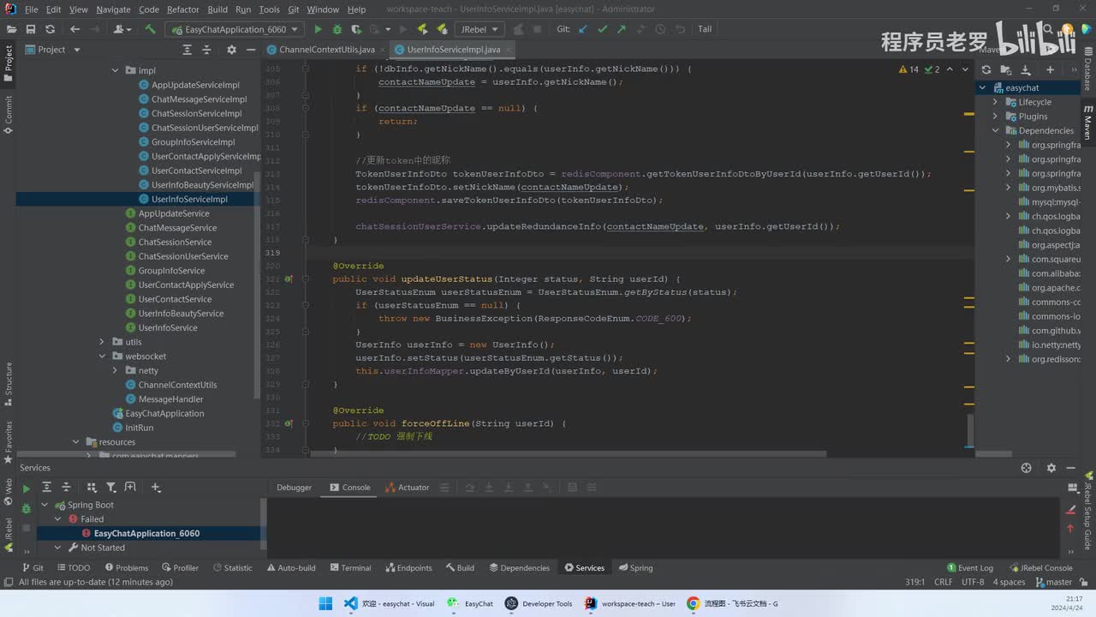Screen dimensions: 1096x617
Task: Run the service with the green play icon in Services
Action: coord(27,488)
